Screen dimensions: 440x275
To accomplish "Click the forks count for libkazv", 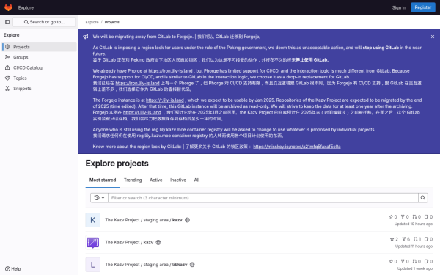I will pos(405,261).
